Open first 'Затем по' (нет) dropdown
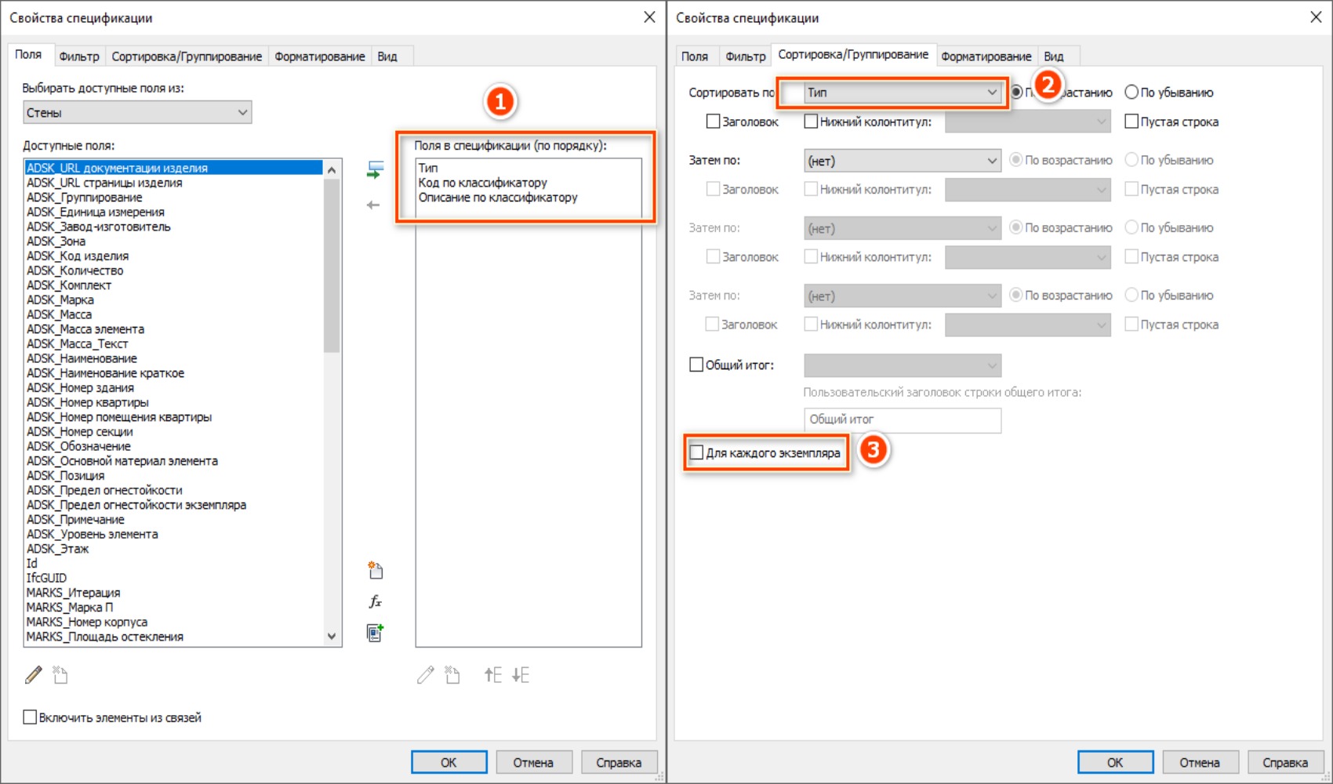The image size is (1333, 784). click(x=902, y=161)
